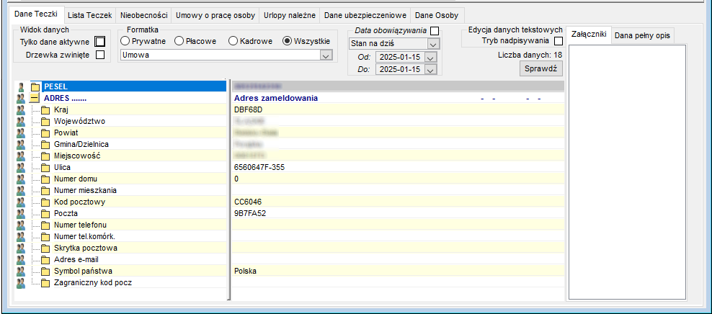Screen dimensions: 712x314
Task: Click the folder icon next to PESEL
Action: pos(35,86)
